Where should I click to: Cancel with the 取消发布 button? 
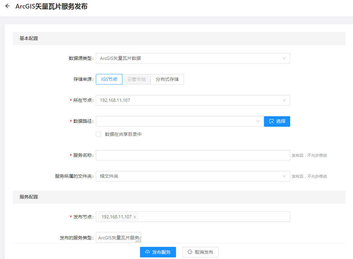[x=200, y=252]
